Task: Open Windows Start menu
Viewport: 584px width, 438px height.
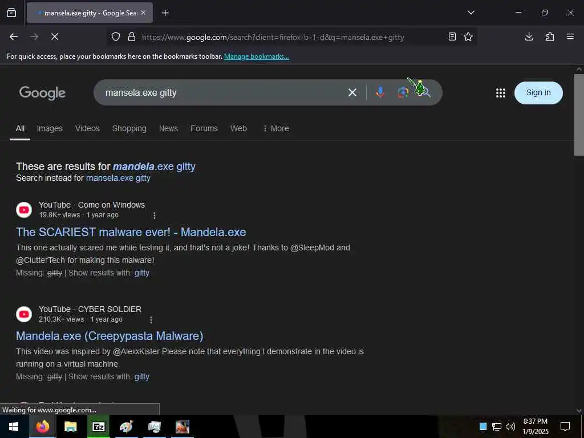Action: [14, 427]
